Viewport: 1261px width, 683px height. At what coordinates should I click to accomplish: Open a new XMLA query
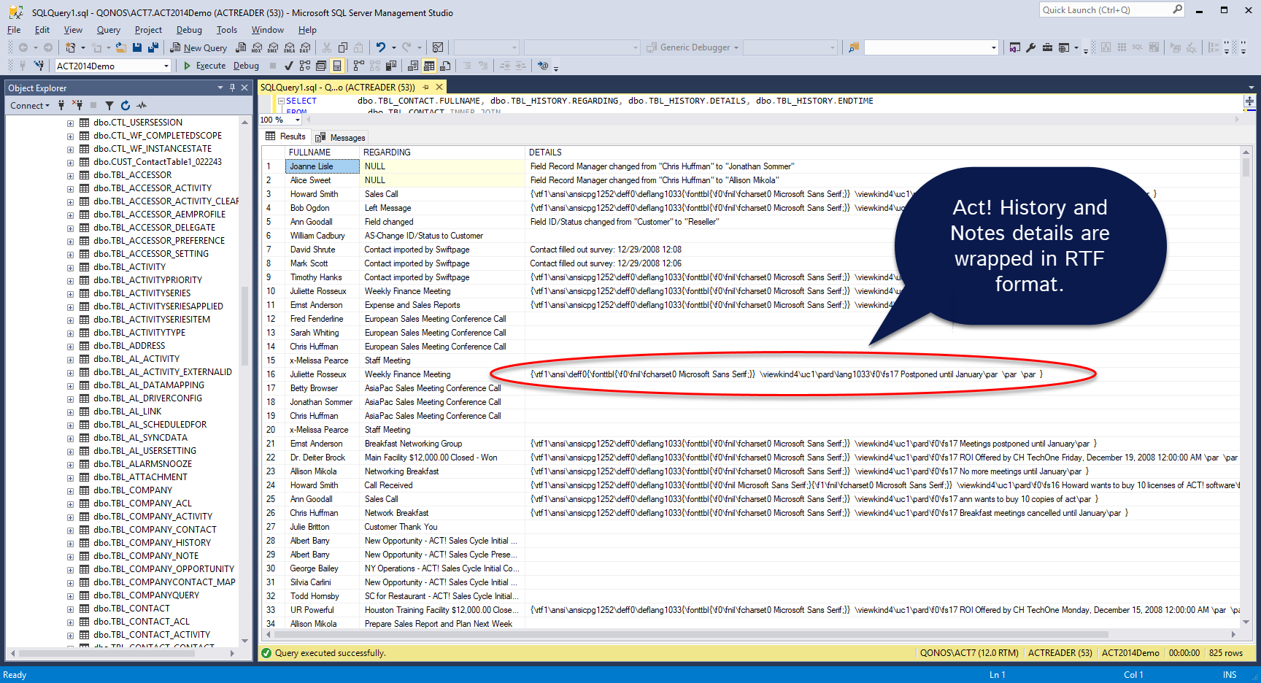(x=289, y=47)
